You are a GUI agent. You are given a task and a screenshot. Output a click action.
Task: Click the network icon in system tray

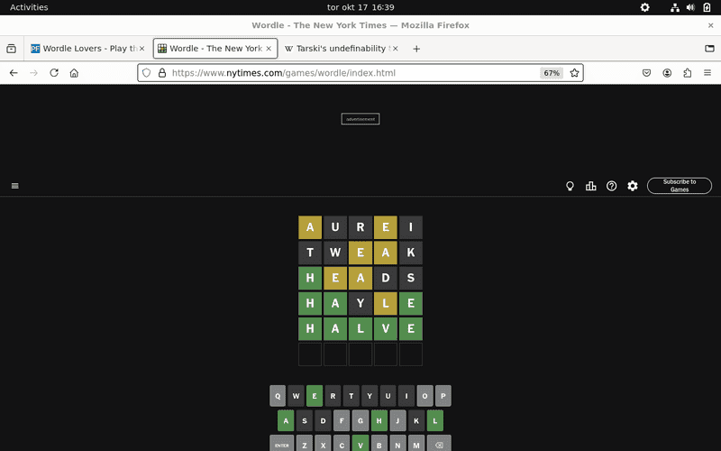tap(674, 7)
